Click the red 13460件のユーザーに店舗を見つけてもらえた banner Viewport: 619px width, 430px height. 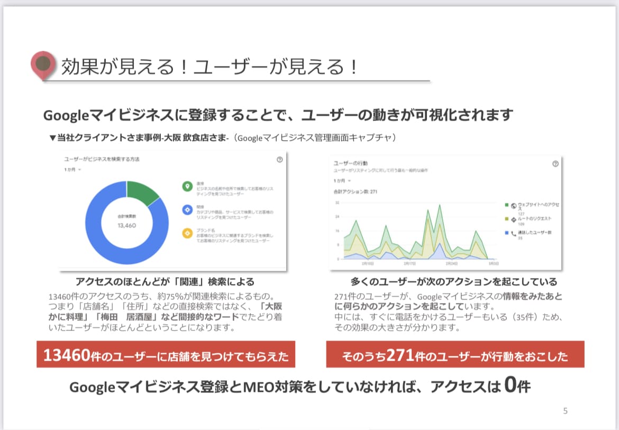166,354
